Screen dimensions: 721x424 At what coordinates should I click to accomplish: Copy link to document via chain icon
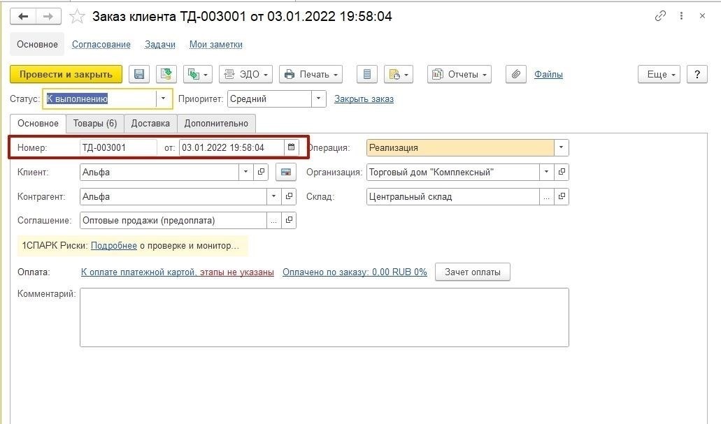tap(660, 16)
